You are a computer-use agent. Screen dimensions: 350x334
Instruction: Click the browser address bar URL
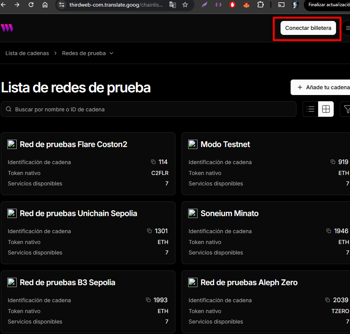tap(116, 5)
